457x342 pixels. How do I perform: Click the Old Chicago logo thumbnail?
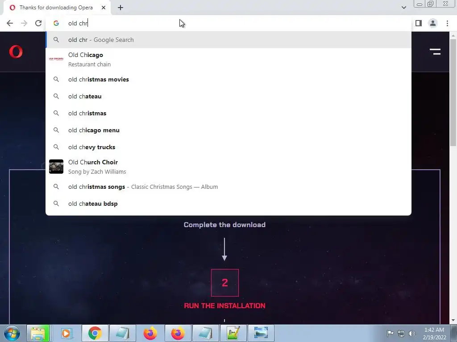click(56, 59)
